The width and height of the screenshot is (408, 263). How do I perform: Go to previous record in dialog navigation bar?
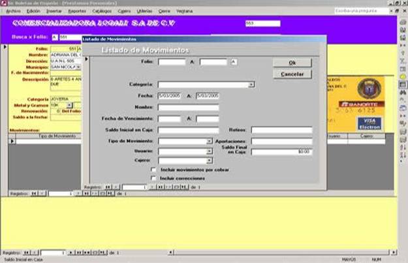[116, 187]
